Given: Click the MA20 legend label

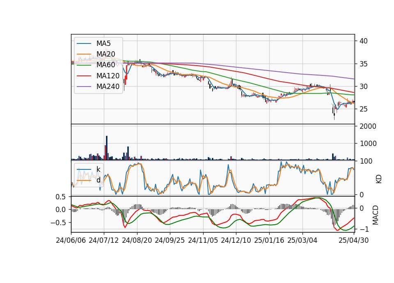Looking at the screenshot, I should point(105,54).
